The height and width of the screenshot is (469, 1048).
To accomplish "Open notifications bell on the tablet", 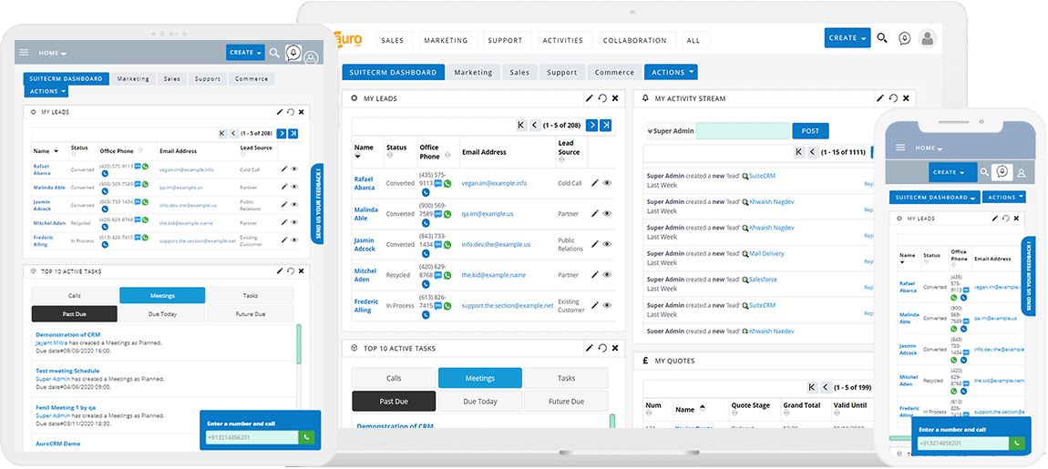I will pos(293,52).
